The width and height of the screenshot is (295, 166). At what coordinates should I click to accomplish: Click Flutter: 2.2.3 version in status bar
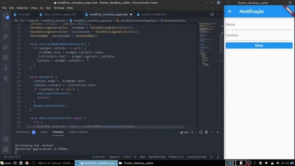point(176,157)
